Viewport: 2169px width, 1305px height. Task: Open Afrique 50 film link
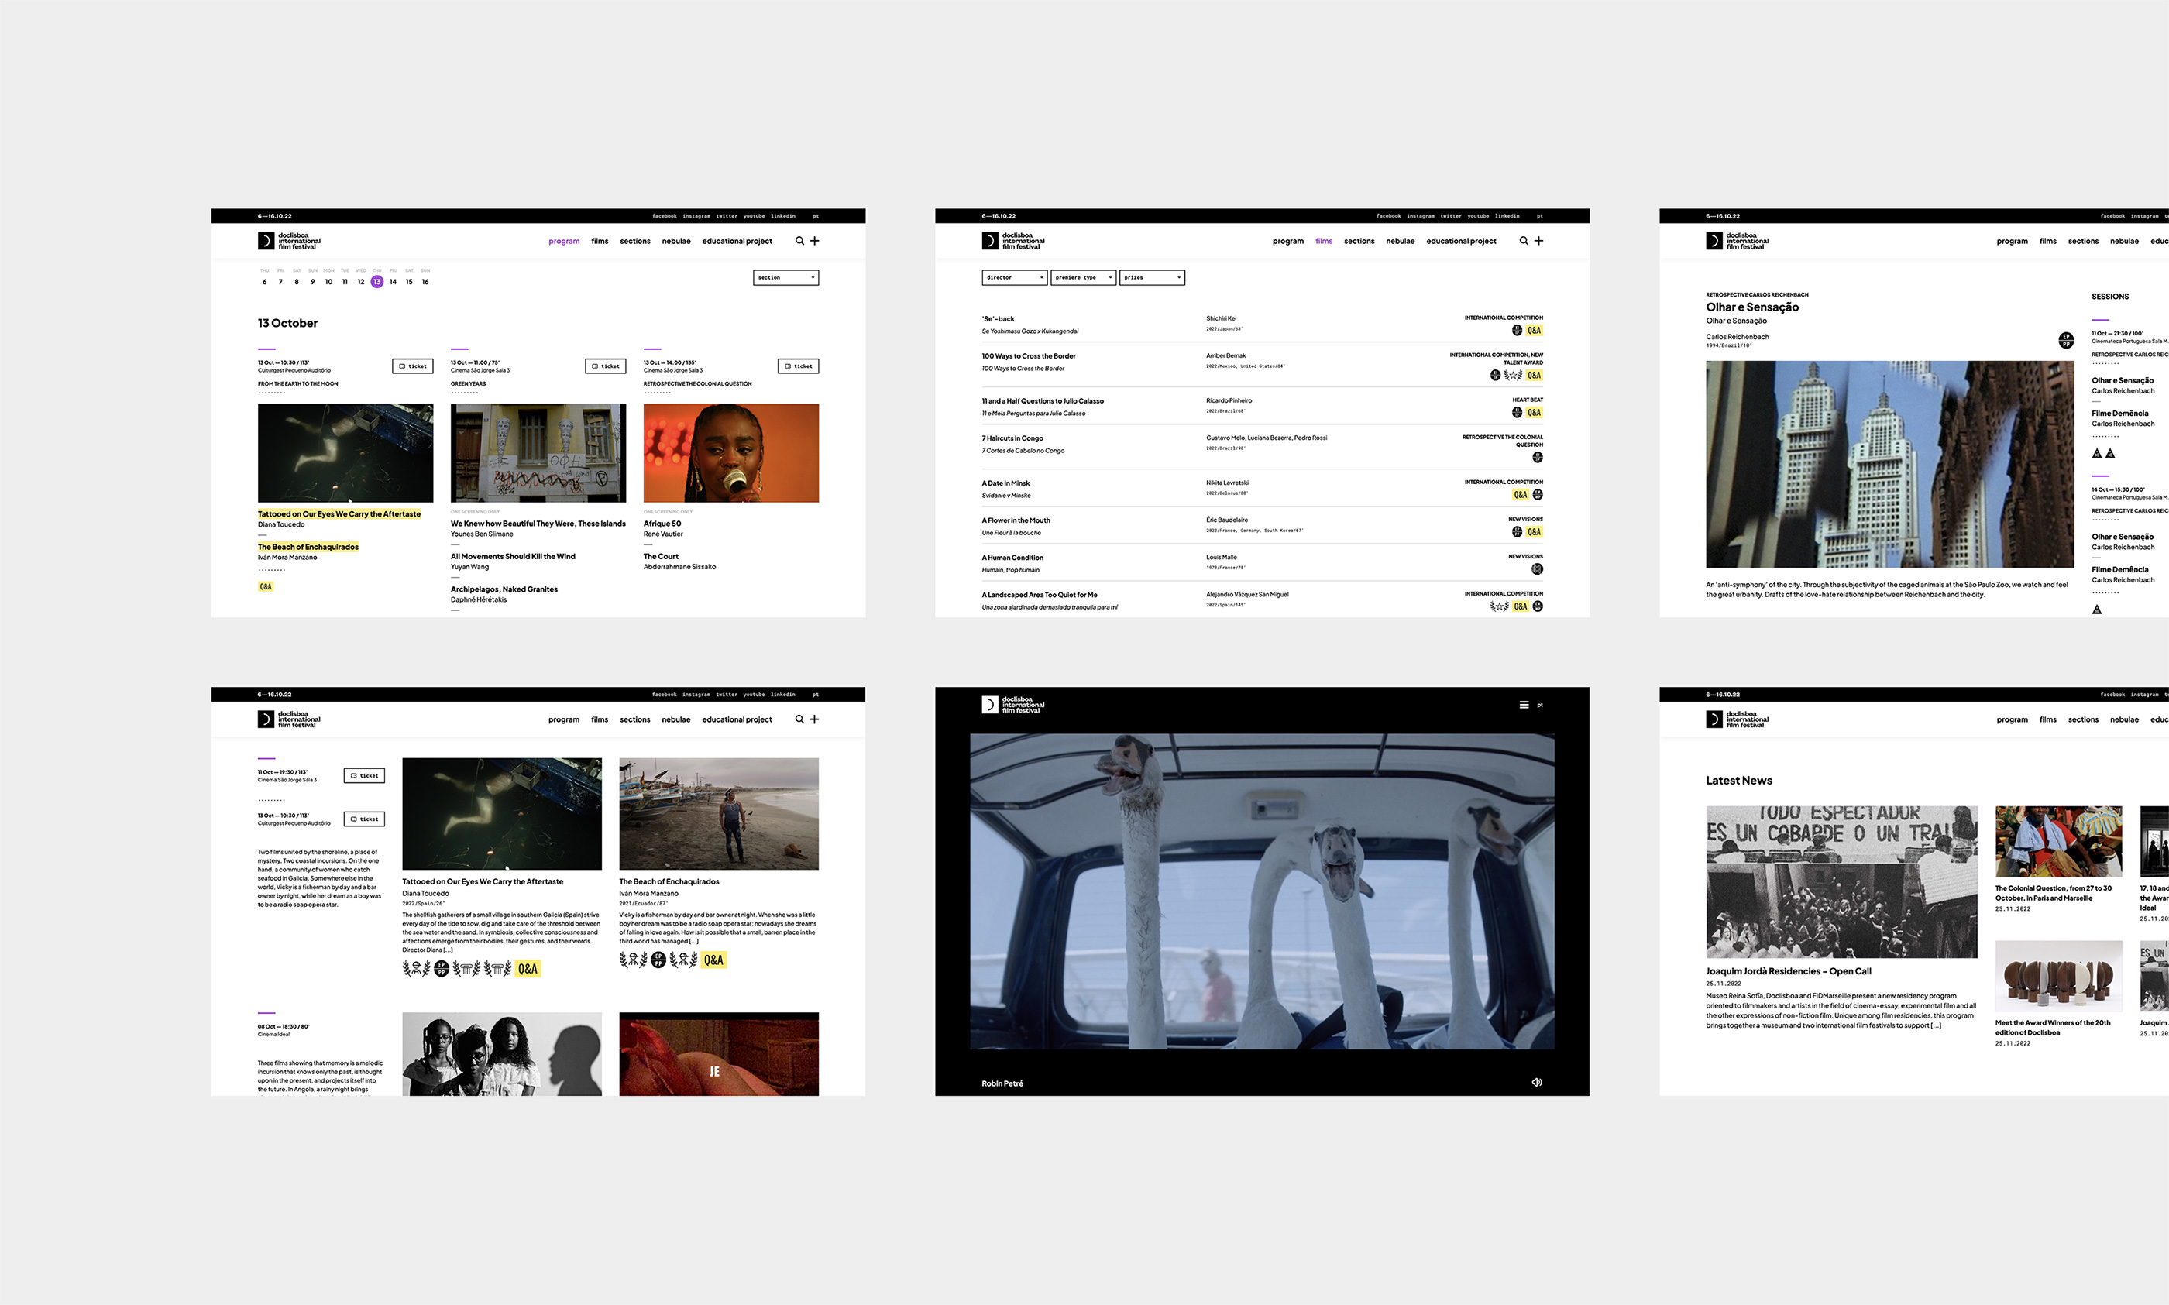662,524
